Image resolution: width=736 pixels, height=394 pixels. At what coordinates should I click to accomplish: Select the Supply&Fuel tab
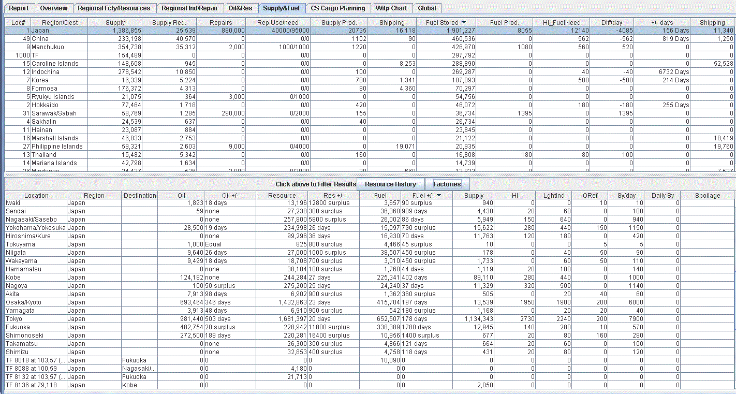pyautogui.click(x=281, y=8)
